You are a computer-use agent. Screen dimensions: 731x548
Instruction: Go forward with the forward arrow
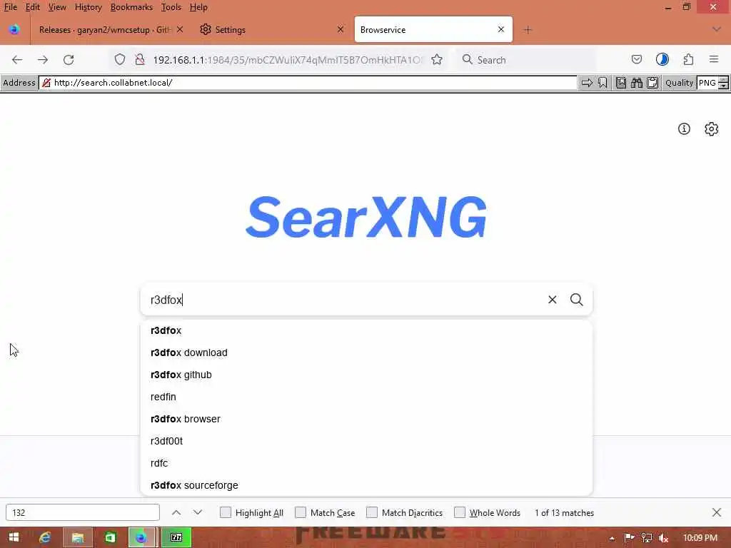coord(43,60)
